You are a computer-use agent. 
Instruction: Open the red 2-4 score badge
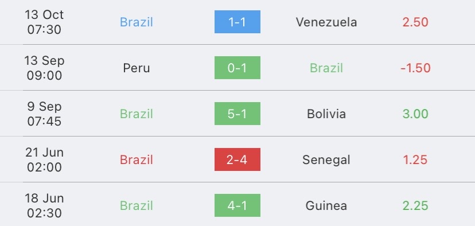pyautogui.click(x=237, y=159)
